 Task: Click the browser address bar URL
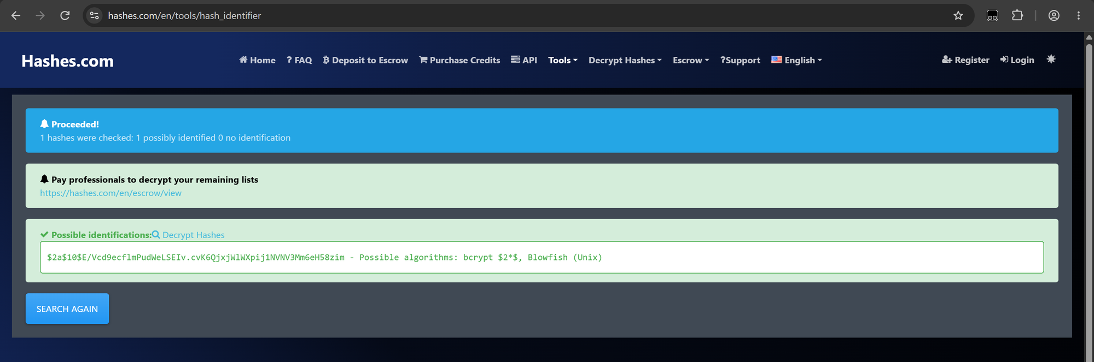(x=184, y=15)
